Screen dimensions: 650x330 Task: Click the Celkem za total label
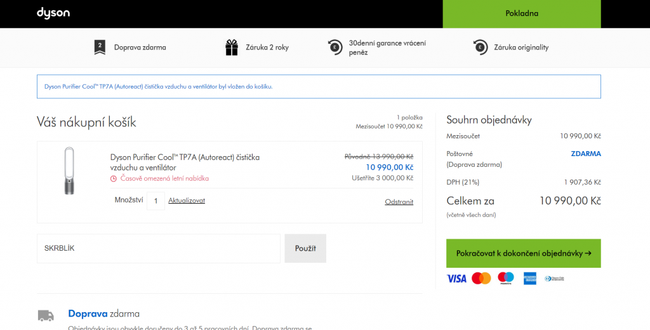click(470, 201)
